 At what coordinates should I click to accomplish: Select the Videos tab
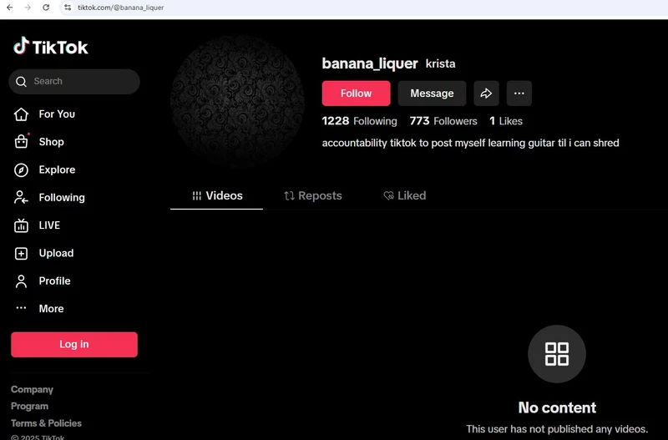217,195
